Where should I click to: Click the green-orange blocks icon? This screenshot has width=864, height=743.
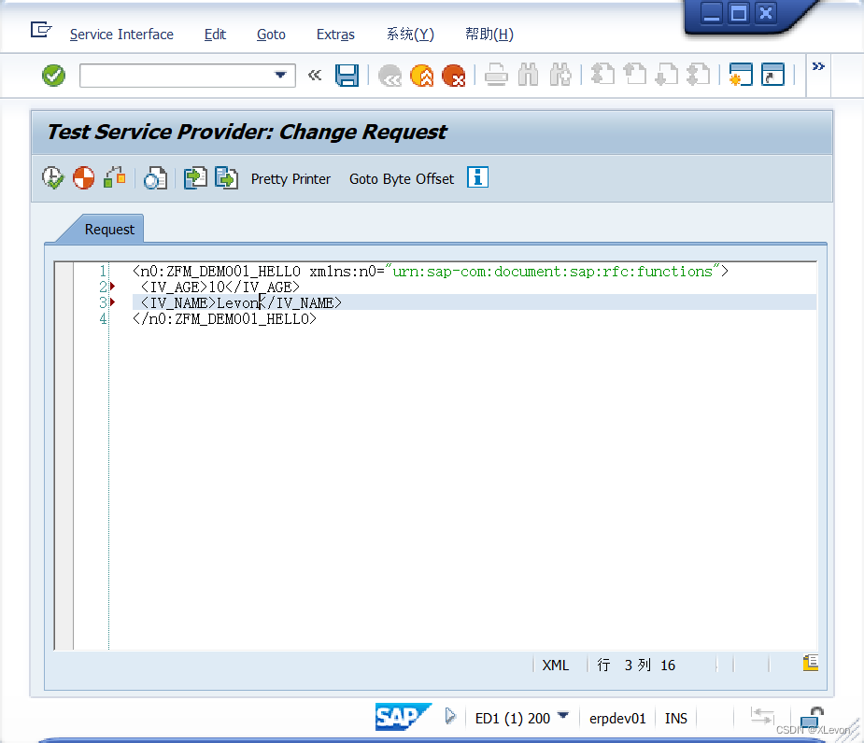pyautogui.click(x=115, y=177)
